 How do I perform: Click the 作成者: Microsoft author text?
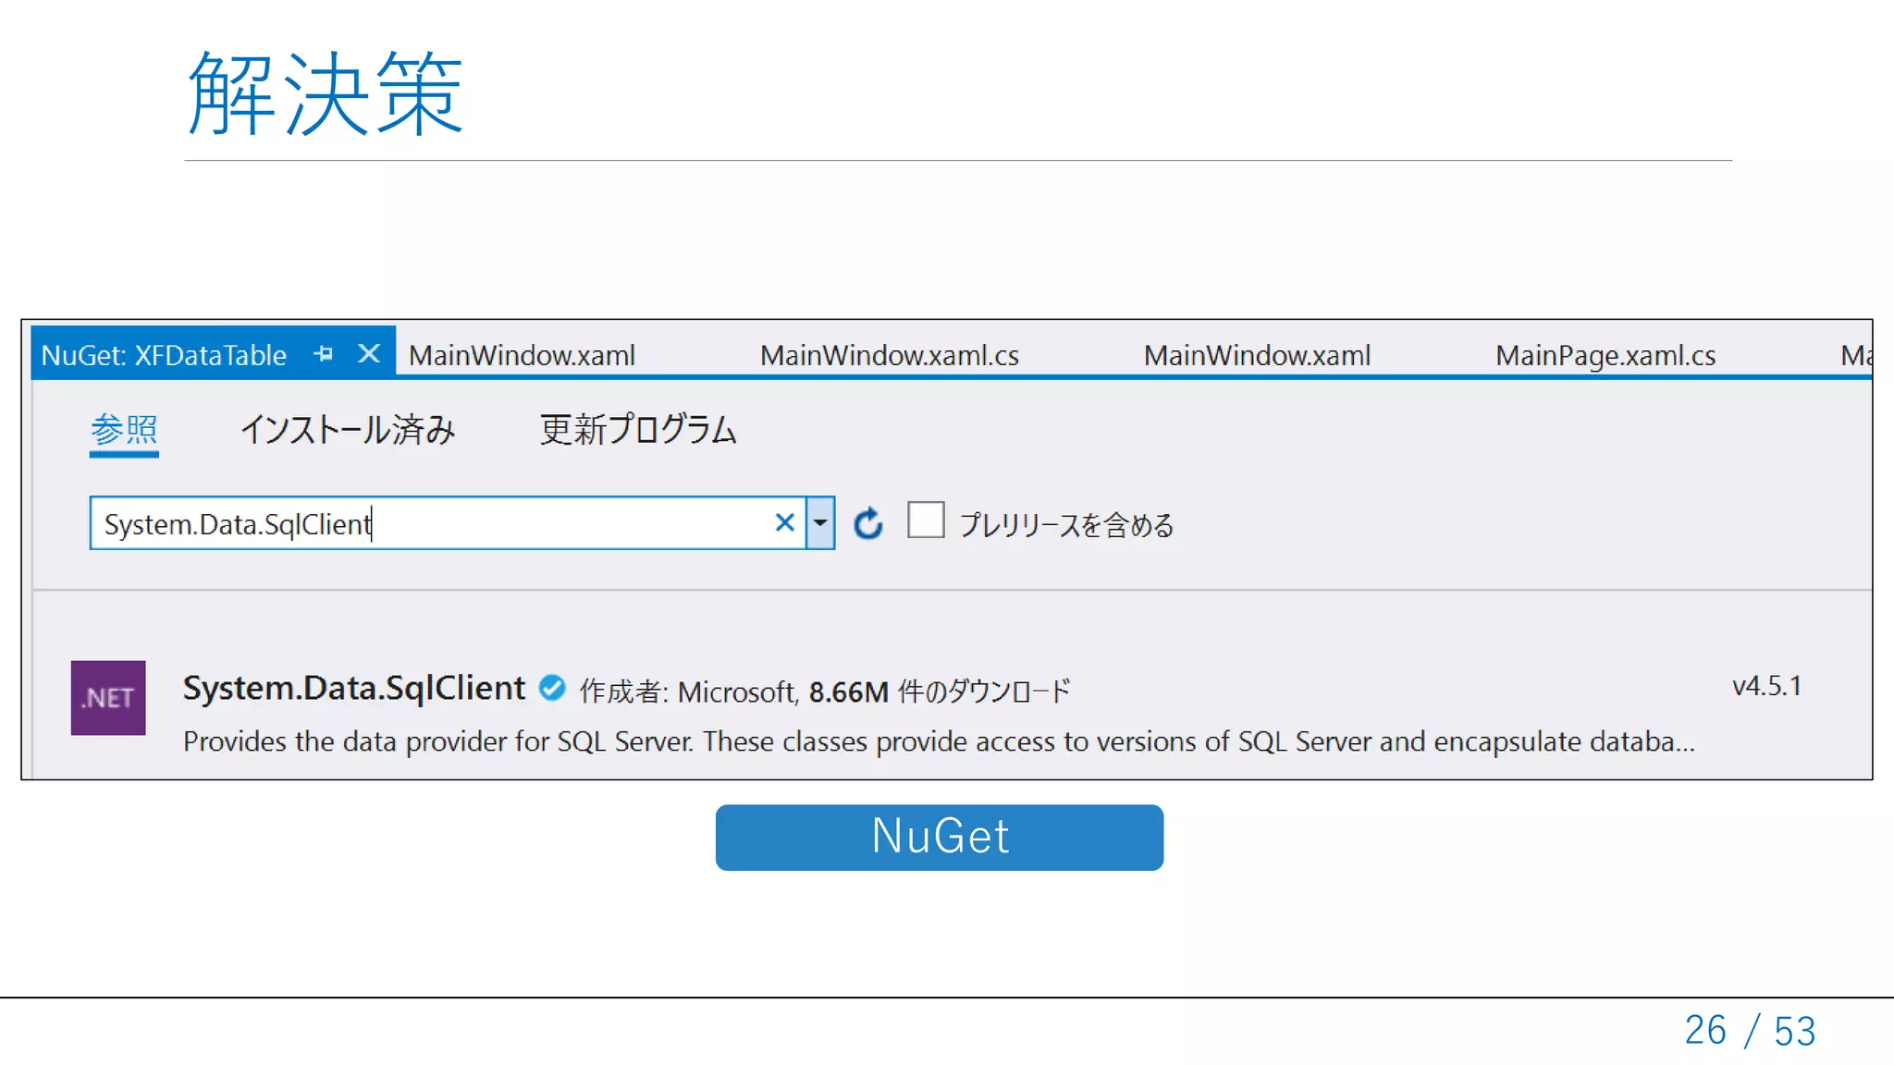tap(689, 692)
